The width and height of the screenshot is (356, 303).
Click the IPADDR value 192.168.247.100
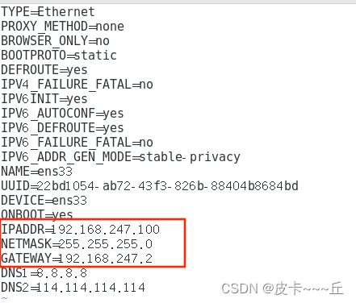106,230
